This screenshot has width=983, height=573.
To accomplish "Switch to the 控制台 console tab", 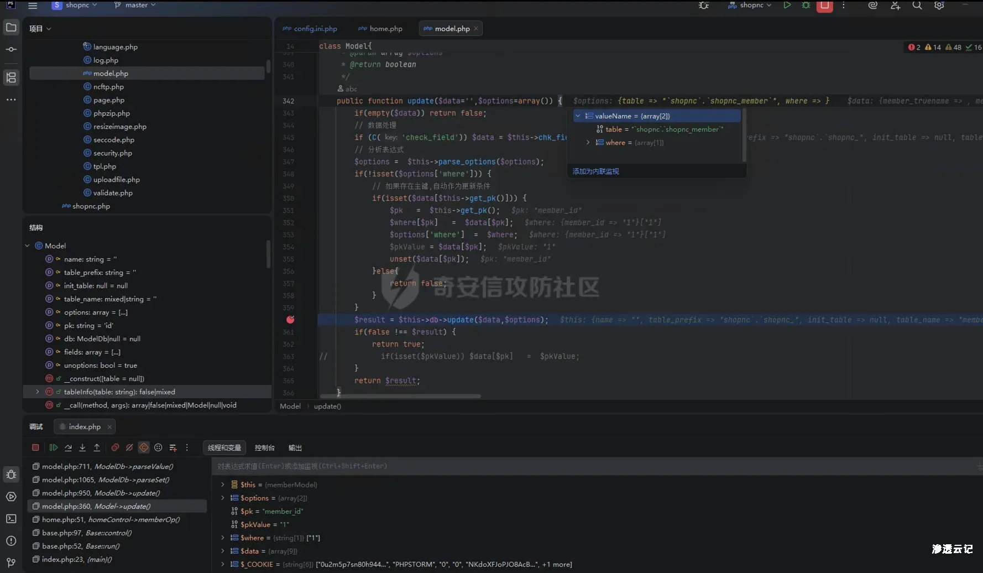I will pyautogui.click(x=264, y=447).
